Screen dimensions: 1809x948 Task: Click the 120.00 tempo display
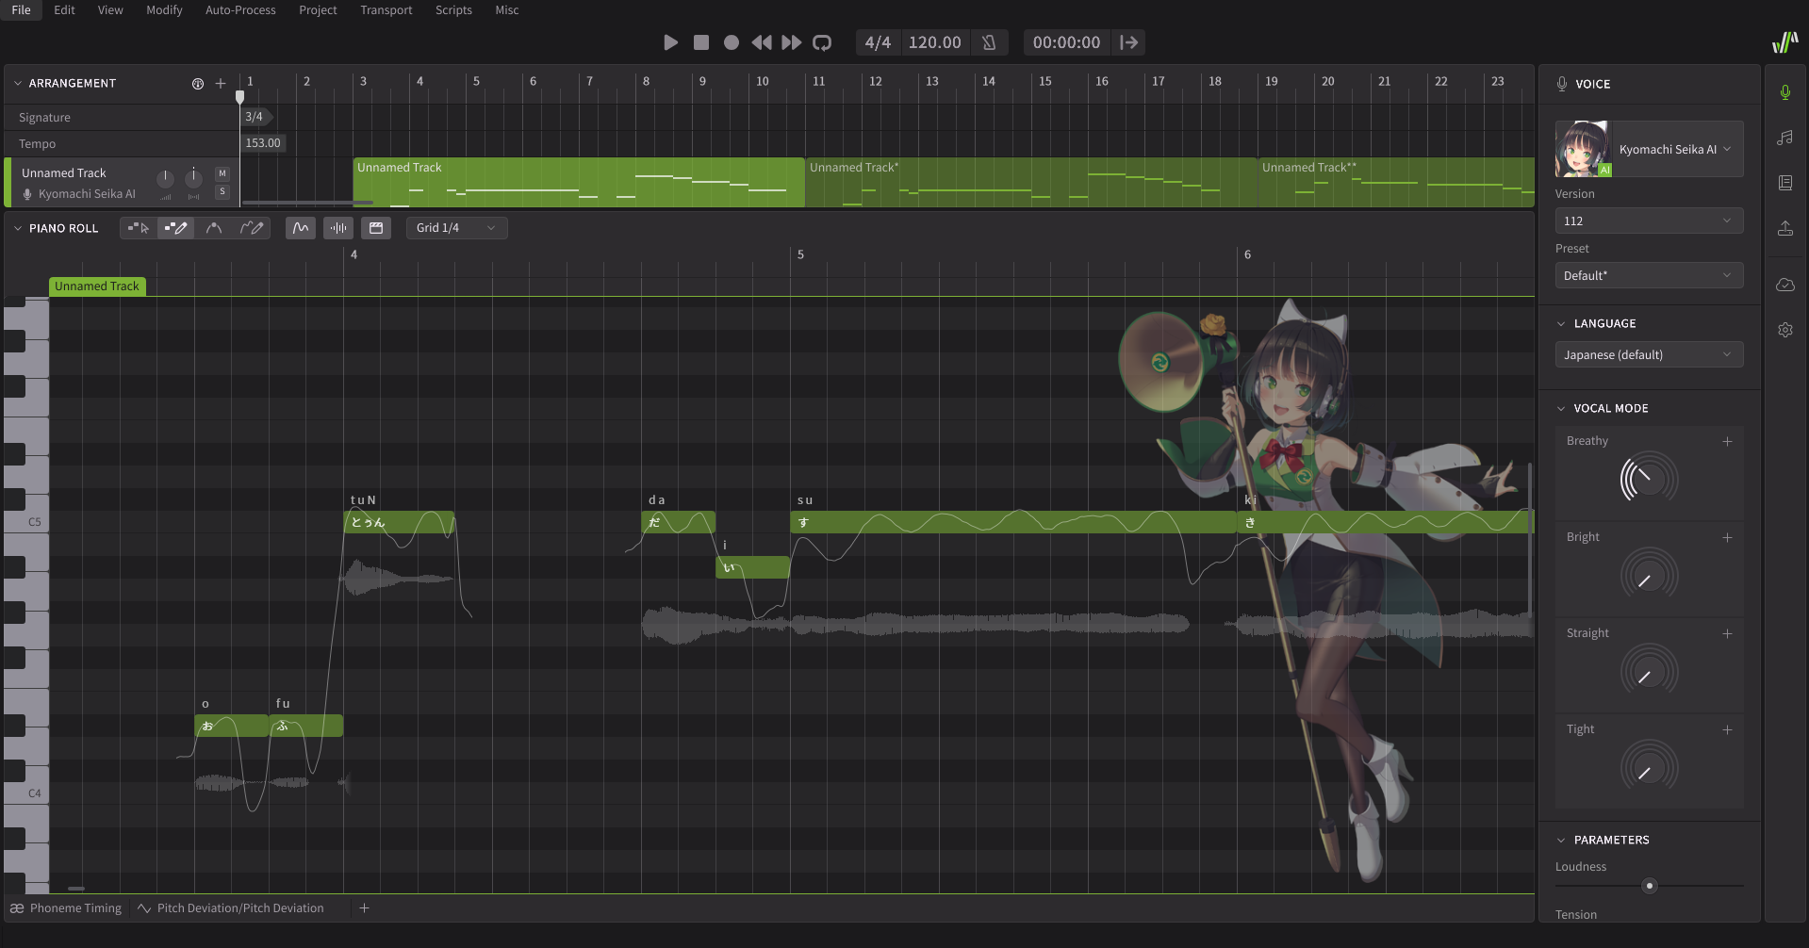pyautogui.click(x=934, y=42)
